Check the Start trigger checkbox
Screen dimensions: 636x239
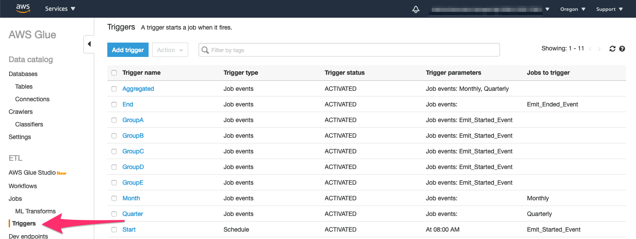point(114,229)
